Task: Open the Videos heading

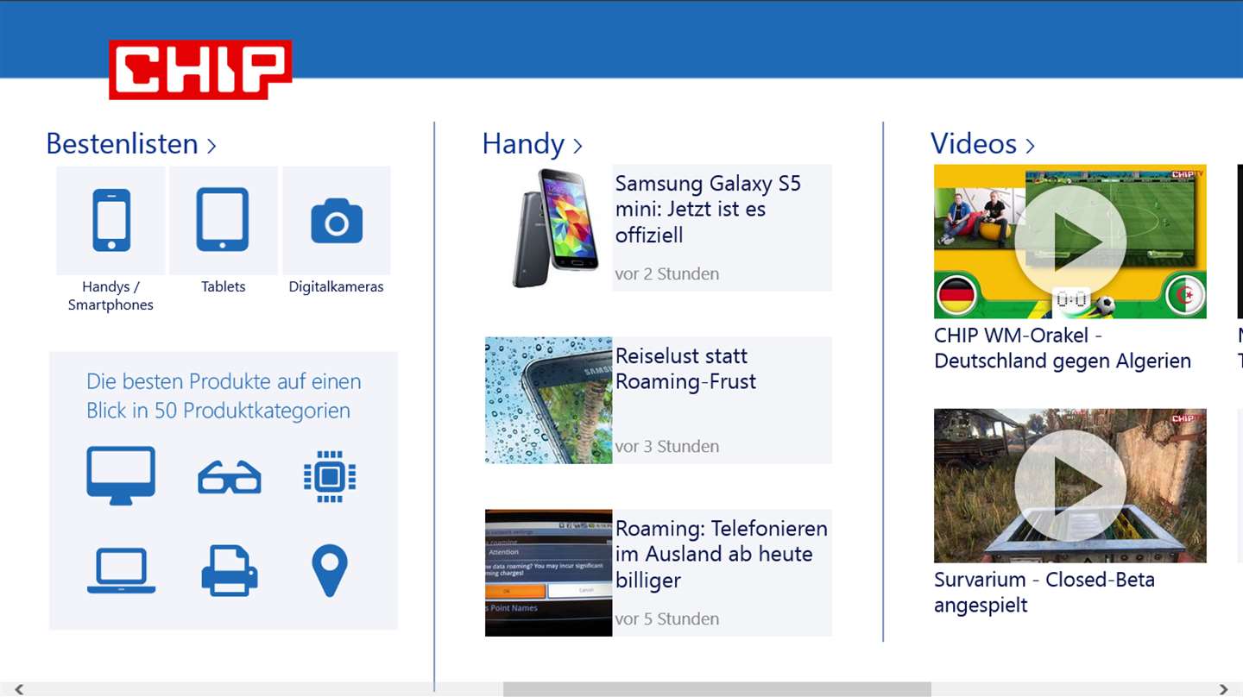Action: (x=974, y=143)
